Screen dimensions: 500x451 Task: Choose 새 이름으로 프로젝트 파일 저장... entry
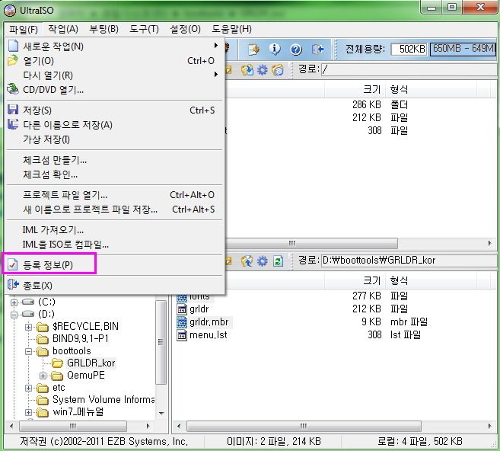(x=115, y=210)
